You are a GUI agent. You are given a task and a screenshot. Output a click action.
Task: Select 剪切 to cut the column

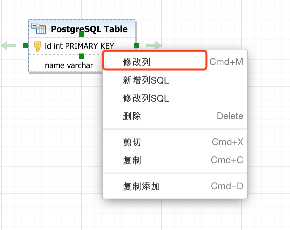(132, 142)
